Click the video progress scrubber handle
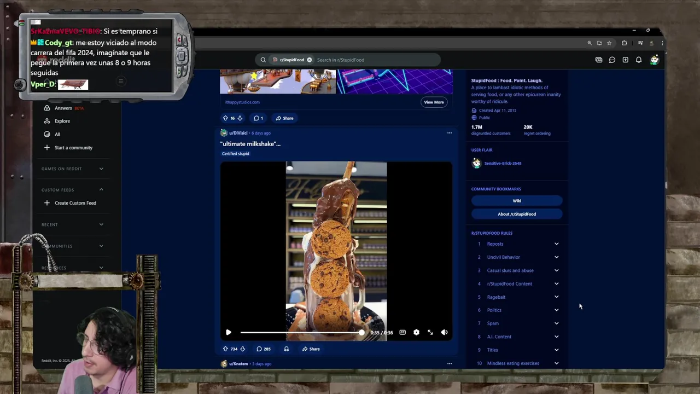700x394 pixels. [x=361, y=332]
